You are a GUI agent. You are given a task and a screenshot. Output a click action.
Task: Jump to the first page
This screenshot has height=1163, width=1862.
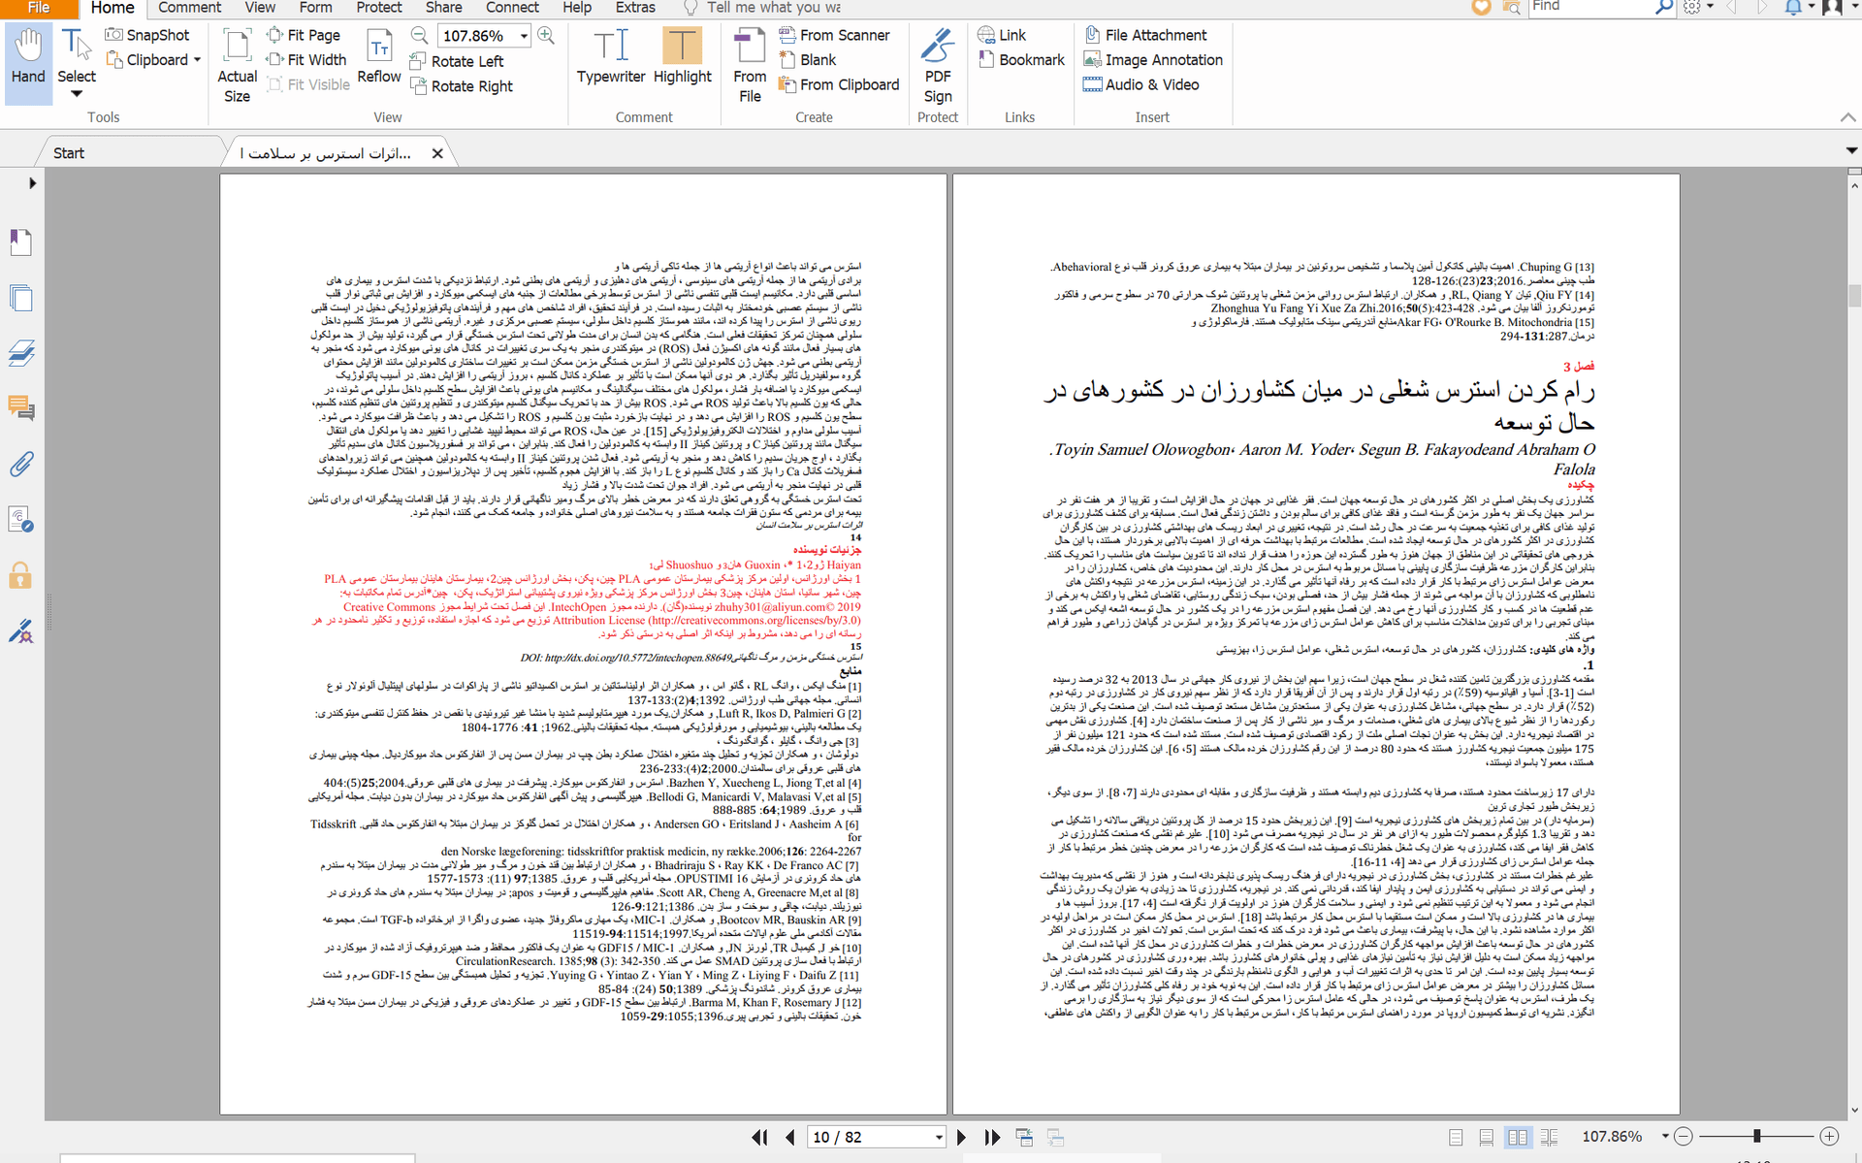[x=759, y=1137]
